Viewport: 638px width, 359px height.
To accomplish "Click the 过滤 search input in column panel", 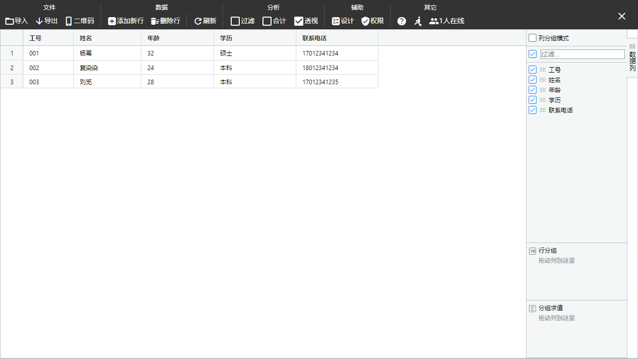I will 582,54.
